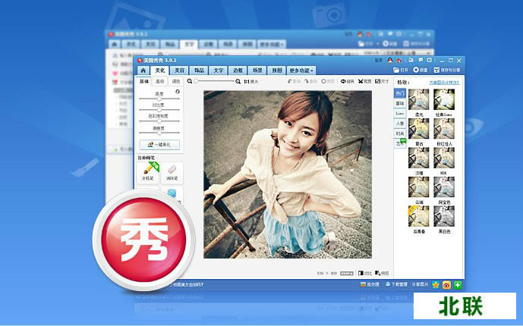Switch to the 美容 tab
523x326 pixels.
[x=179, y=70]
